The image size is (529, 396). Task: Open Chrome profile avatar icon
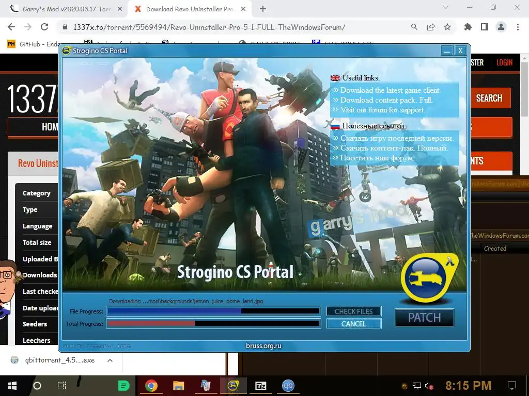(x=501, y=27)
